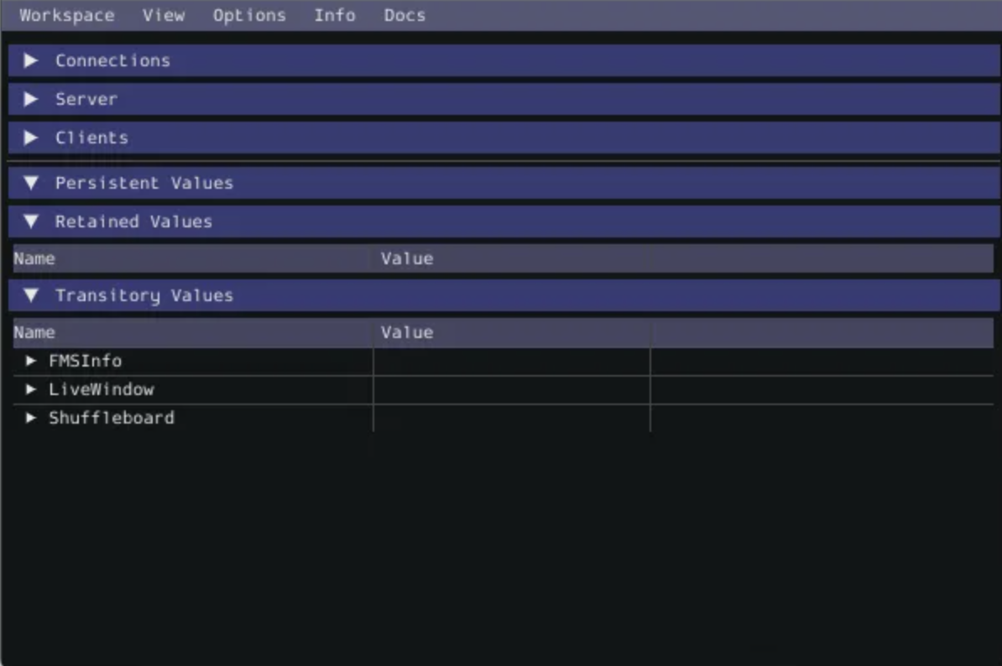Open the Options menu

point(248,15)
